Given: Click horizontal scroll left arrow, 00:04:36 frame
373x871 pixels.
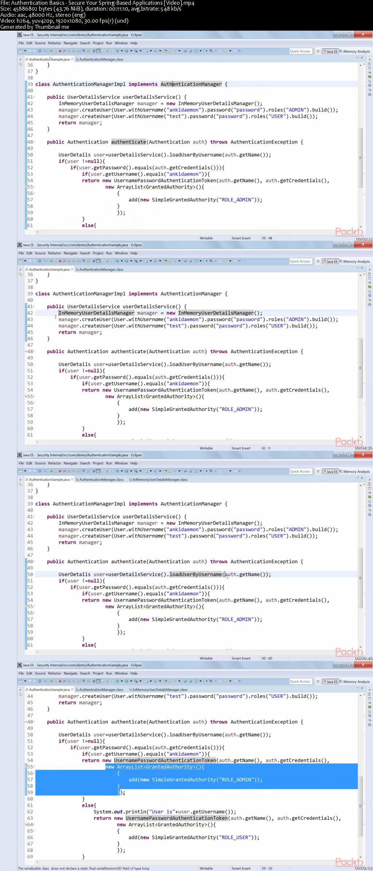Looking at the screenshot, I should click(37, 442).
